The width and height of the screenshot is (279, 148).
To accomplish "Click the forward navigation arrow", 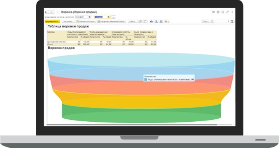I will pyautogui.click(x=51, y=12).
